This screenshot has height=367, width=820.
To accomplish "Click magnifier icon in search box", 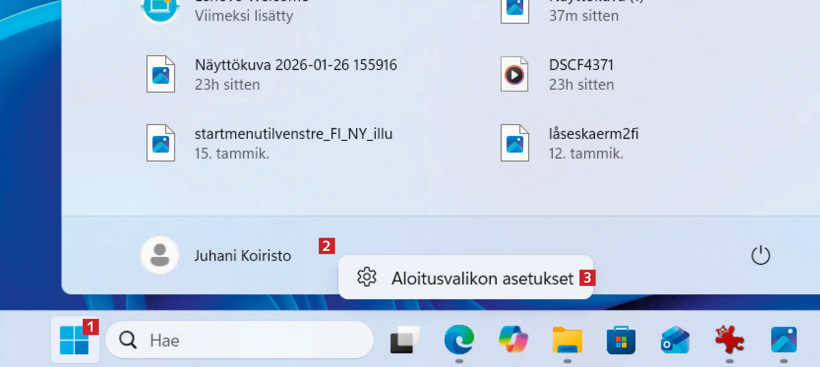I will click(x=128, y=340).
